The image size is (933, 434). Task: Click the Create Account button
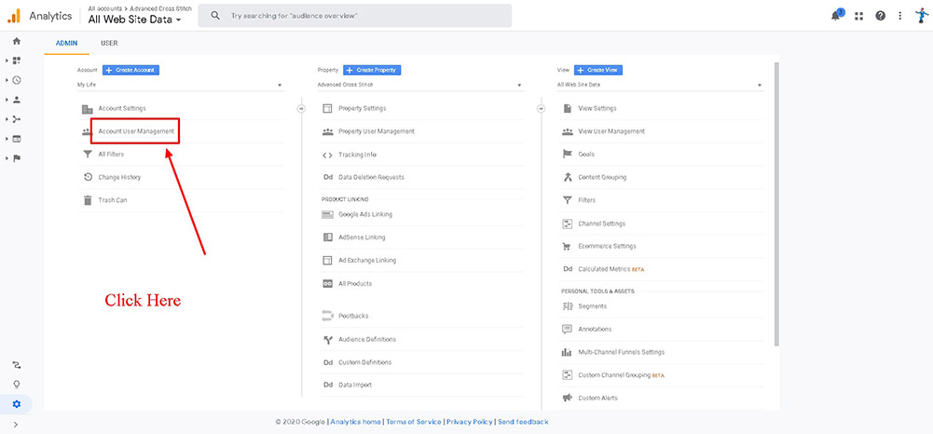pyautogui.click(x=130, y=70)
